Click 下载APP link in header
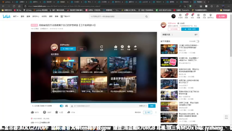 coord(65,16)
